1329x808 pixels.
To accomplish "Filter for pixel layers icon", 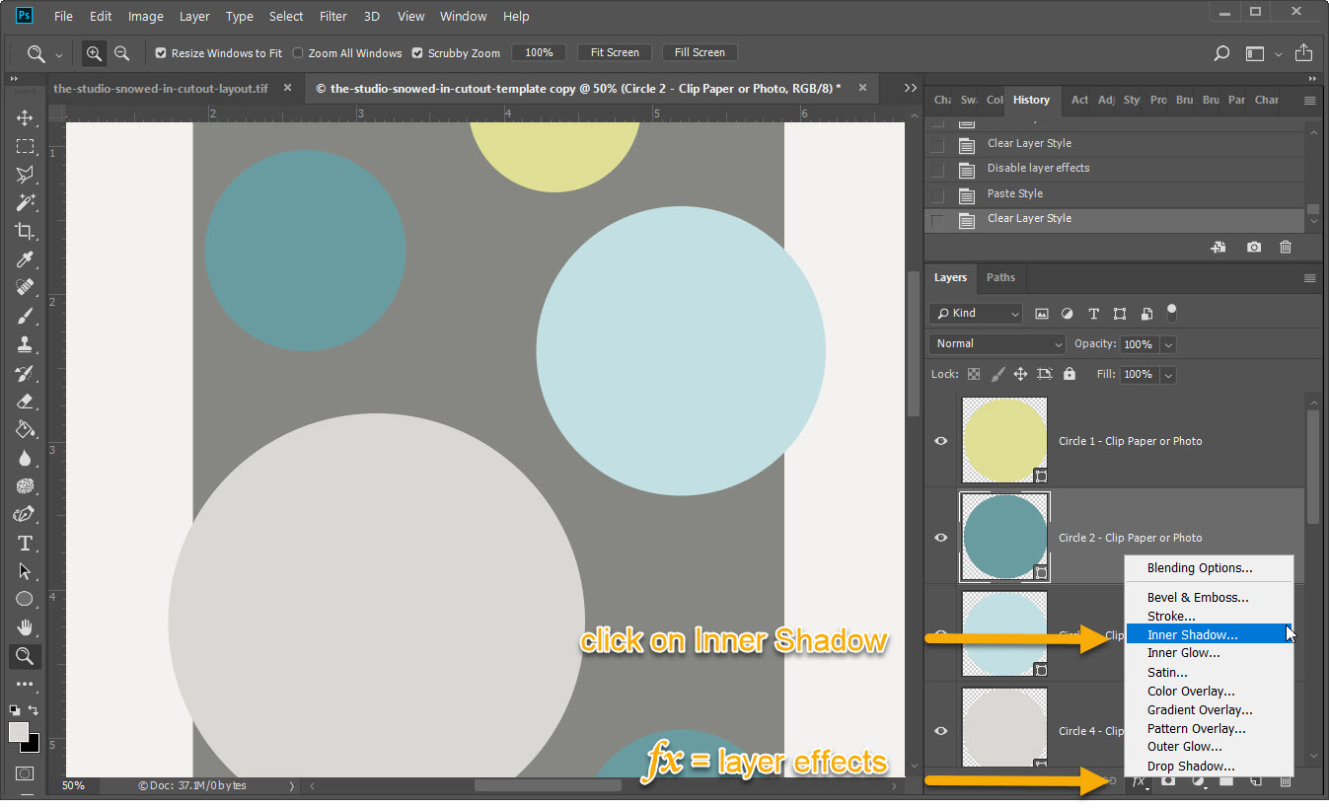I will pyautogui.click(x=1041, y=314).
